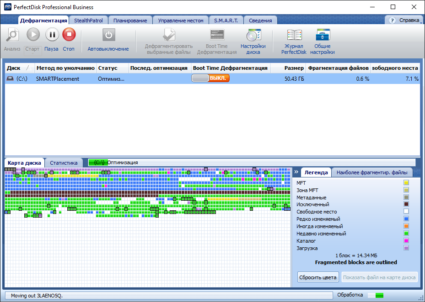Toggle Boot Time defrag ВЫКЛ switch
The image size is (425, 302).
210,78
